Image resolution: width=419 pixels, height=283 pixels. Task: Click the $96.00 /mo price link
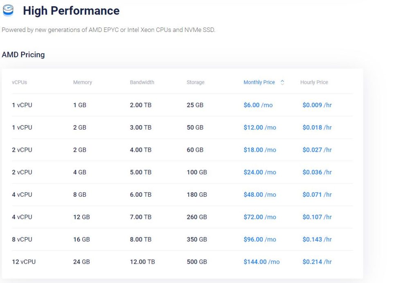[x=260, y=239]
